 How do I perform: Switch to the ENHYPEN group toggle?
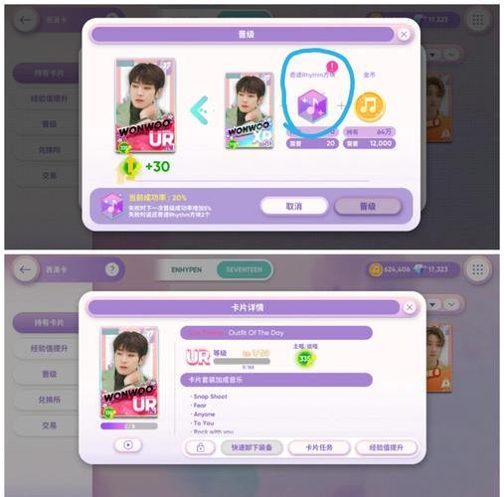pos(187,269)
